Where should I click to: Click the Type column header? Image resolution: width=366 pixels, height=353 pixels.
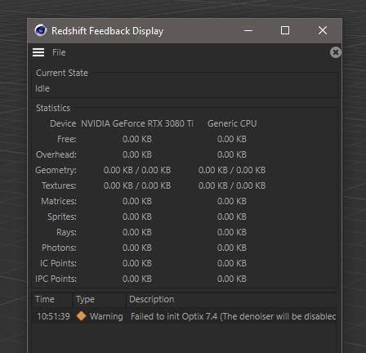99,300
